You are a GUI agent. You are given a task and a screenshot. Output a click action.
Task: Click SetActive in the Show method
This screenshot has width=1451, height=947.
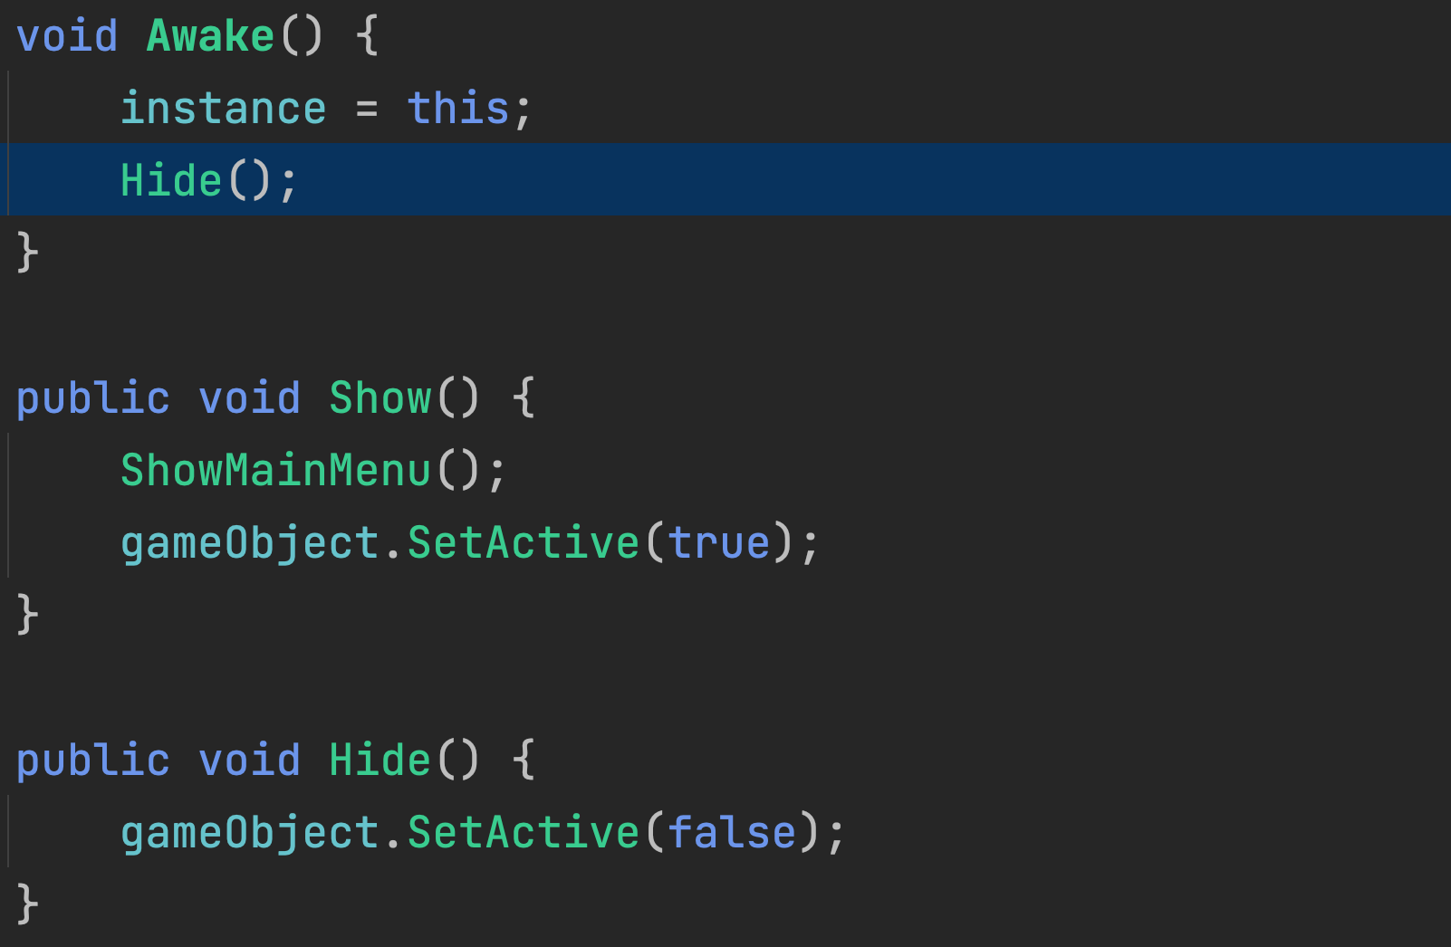[x=524, y=544]
